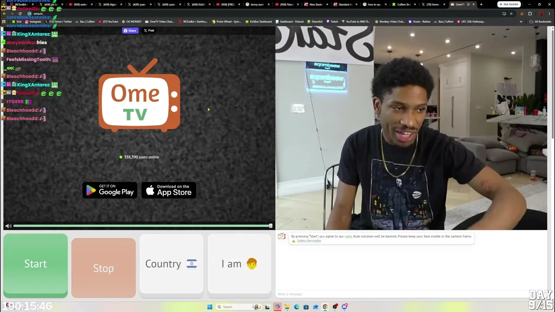Open the Safety Reminder link
555x312 pixels.
point(309,241)
